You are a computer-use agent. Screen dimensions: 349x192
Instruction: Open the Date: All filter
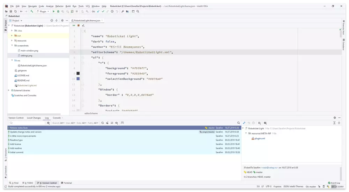[81, 123]
